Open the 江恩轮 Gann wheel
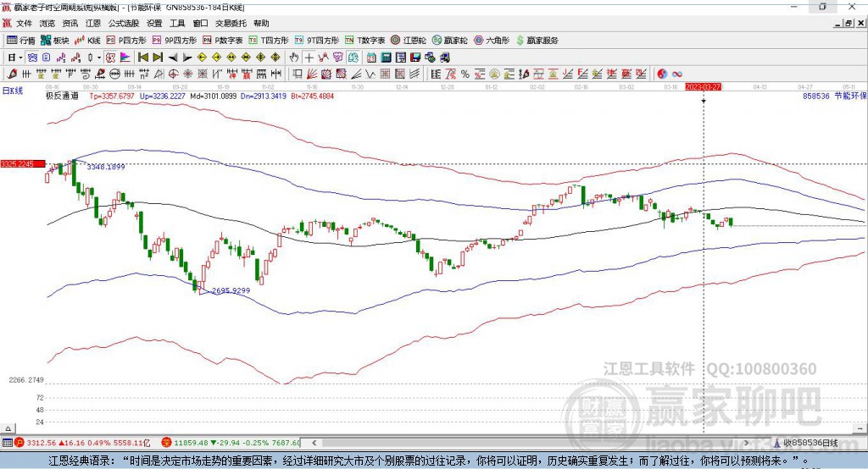 tap(409, 41)
